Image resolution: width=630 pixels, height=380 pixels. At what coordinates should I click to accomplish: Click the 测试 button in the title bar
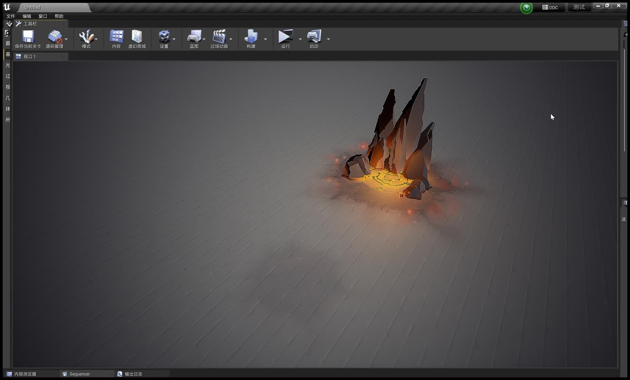(579, 7)
